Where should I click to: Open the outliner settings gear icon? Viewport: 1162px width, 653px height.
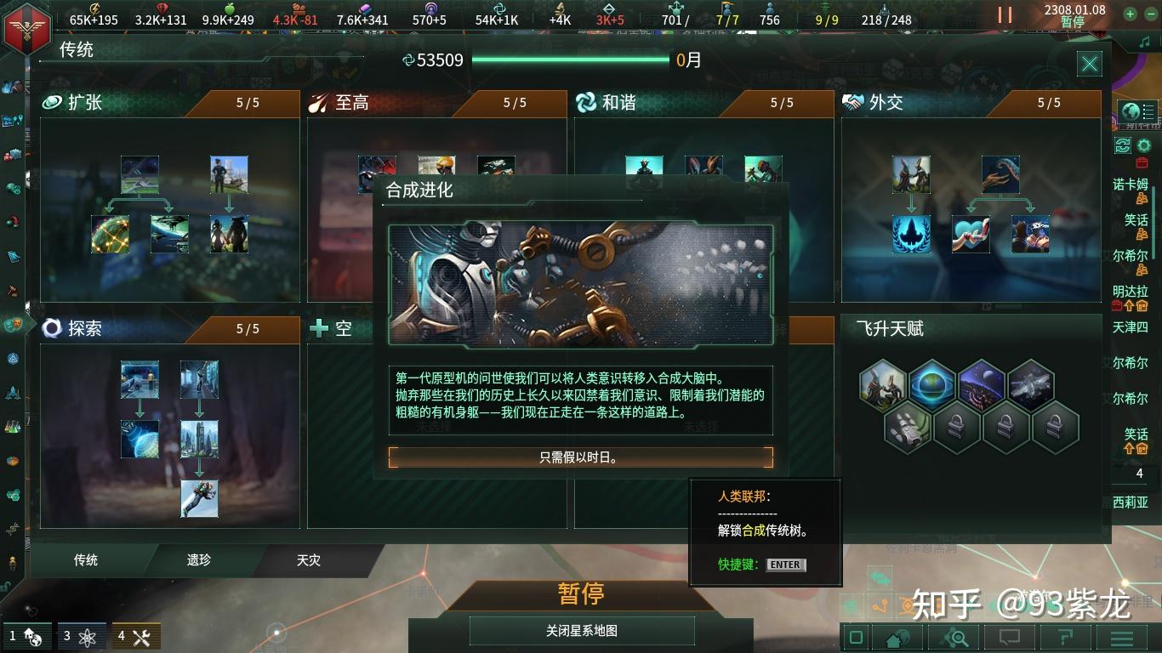(1144, 145)
